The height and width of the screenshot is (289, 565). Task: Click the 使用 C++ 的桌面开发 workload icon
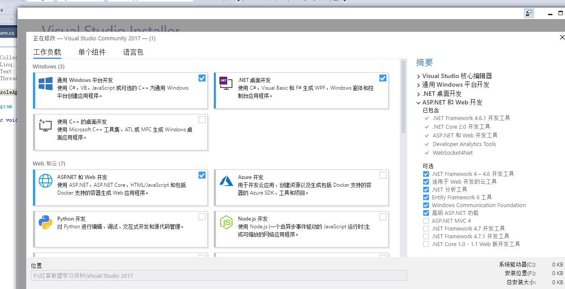tap(46, 125)
